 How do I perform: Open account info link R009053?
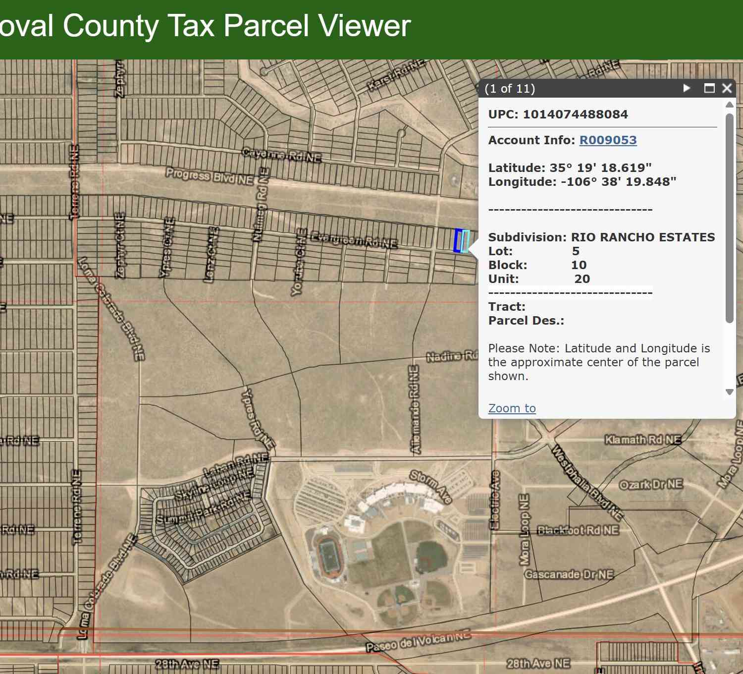(x=608, y=140)
